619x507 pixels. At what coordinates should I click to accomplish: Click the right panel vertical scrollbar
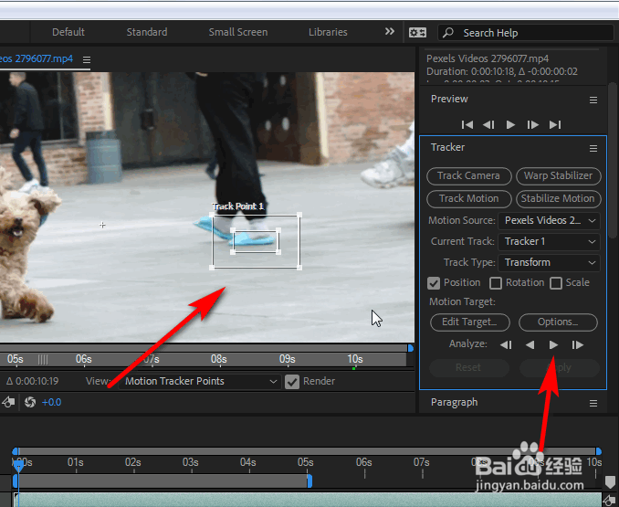(613, 160)
